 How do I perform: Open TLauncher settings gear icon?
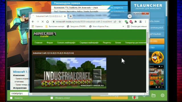[162, 95]
